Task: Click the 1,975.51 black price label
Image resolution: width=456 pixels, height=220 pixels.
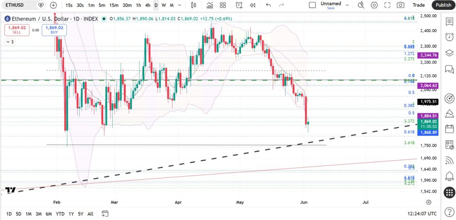Action: click(428, 102)
